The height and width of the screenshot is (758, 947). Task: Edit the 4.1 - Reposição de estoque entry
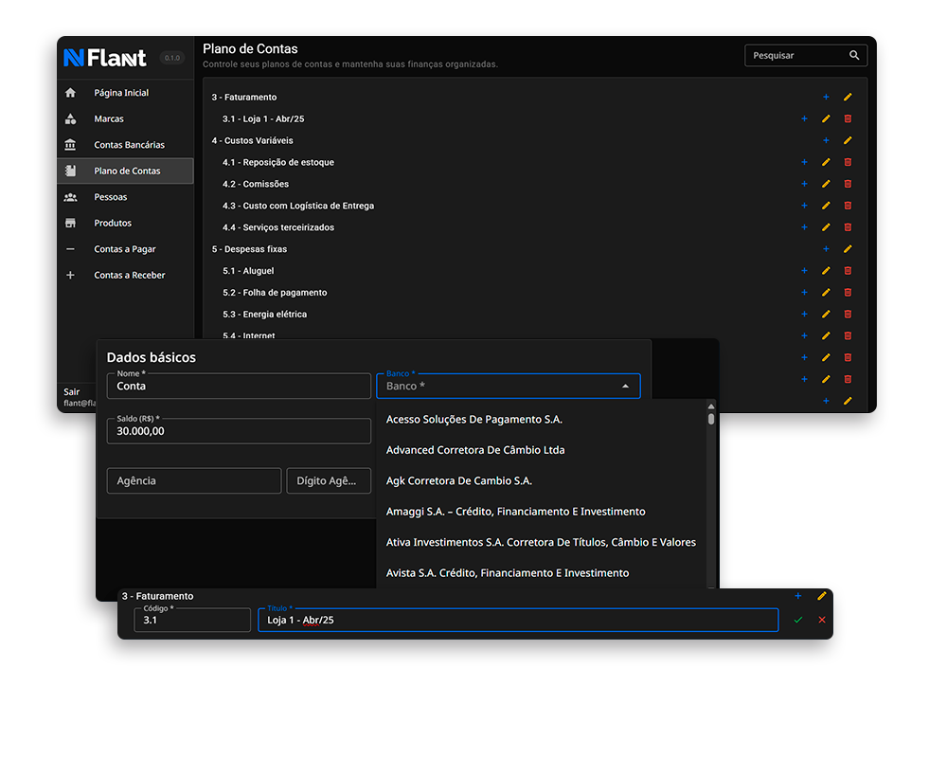(826, 162)
